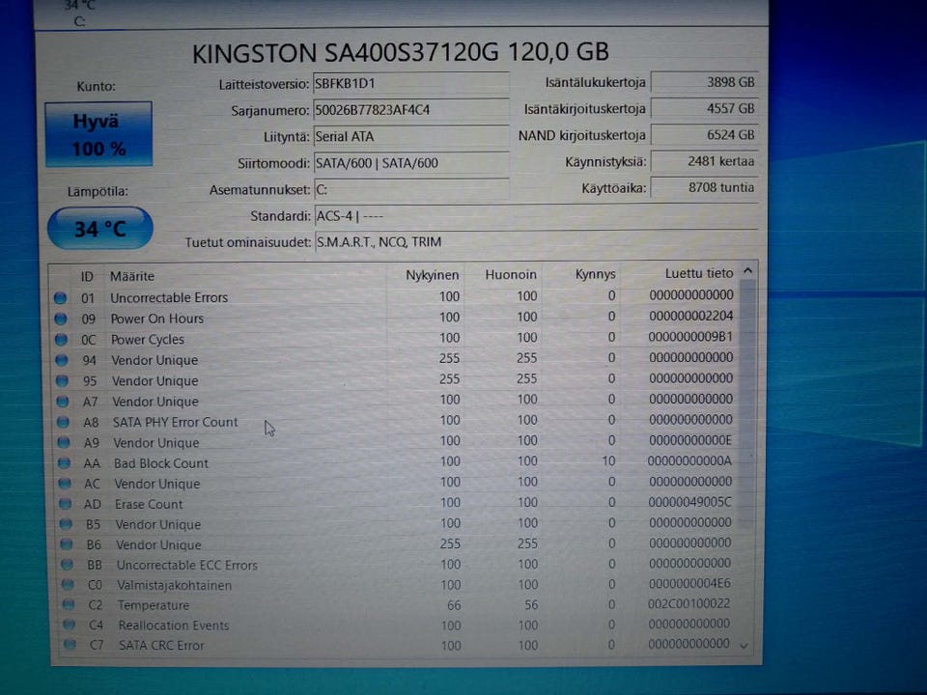Image resolution: width=927 pixels, height=695 pixels.
Task: Click raw value 00000000000A of Bad Block Count
Action: coord(689,461)
